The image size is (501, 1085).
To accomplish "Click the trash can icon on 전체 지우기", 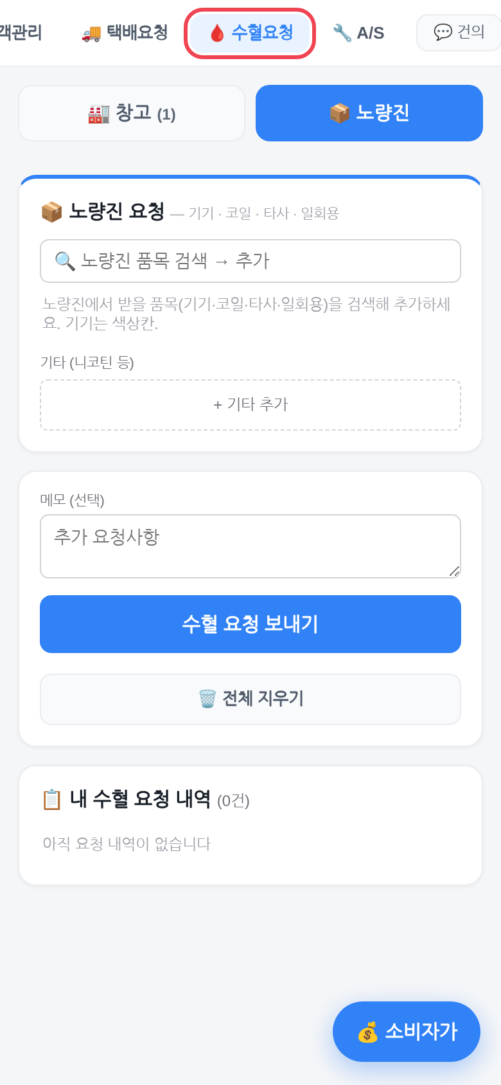I will [207, 698].
